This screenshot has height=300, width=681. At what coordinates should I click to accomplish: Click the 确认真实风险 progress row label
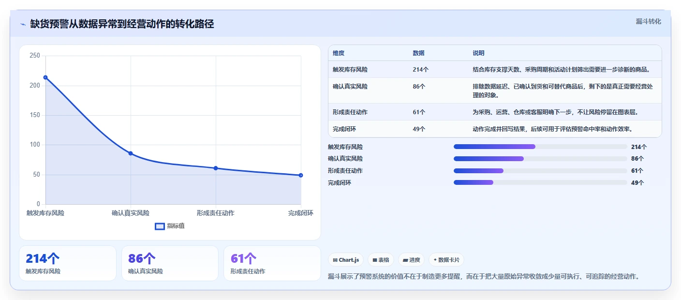coord(345,159)
